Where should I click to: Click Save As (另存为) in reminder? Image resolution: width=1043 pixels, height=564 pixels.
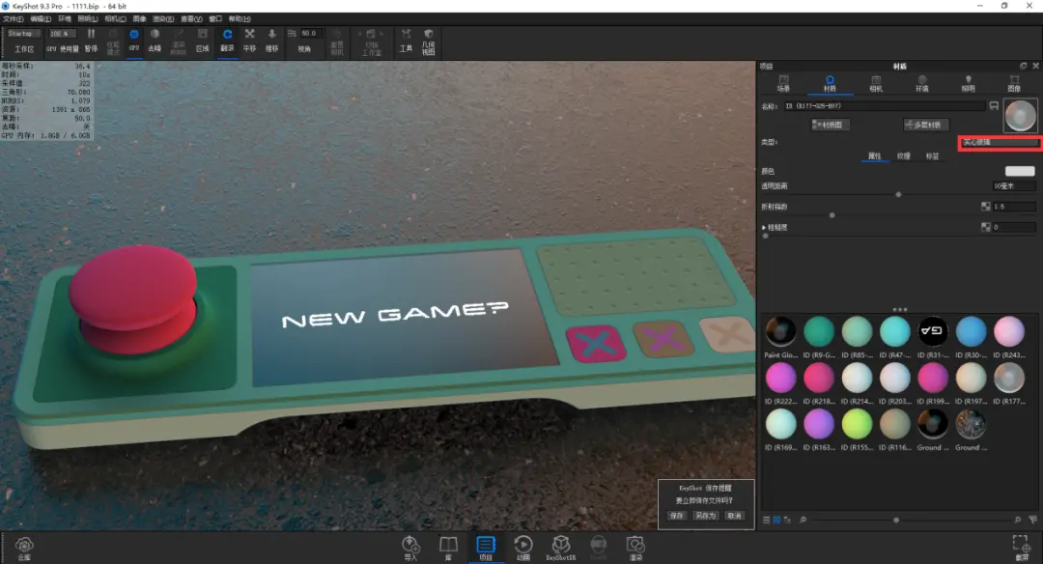click(x=705, y=516)
